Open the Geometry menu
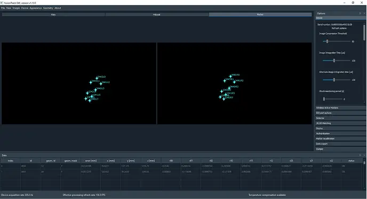 48,8
